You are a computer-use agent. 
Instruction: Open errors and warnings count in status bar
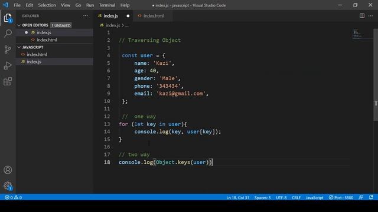[x=13, y=197]
